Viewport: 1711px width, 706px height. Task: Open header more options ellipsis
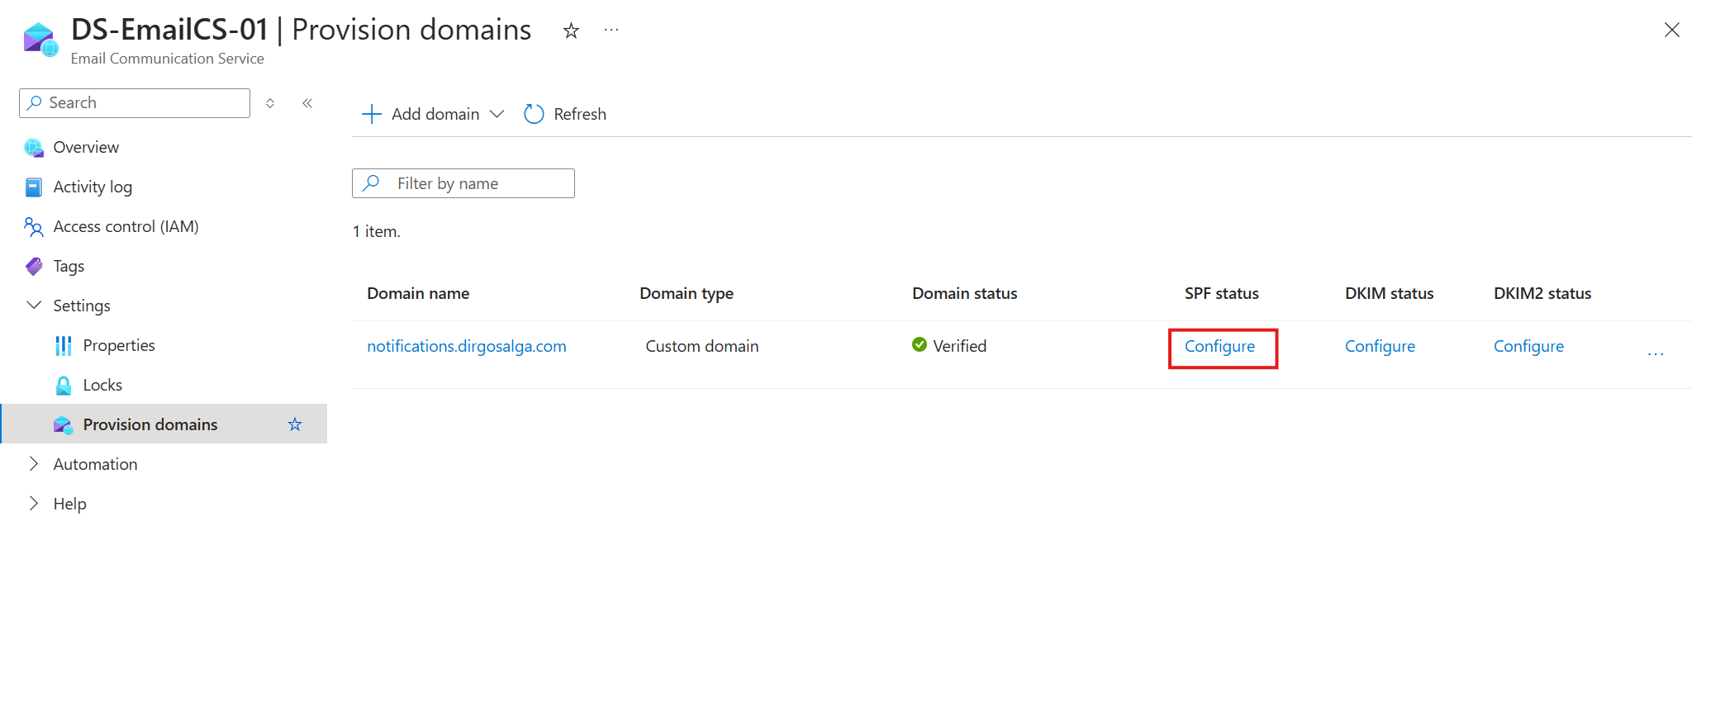tap(611, 31)
